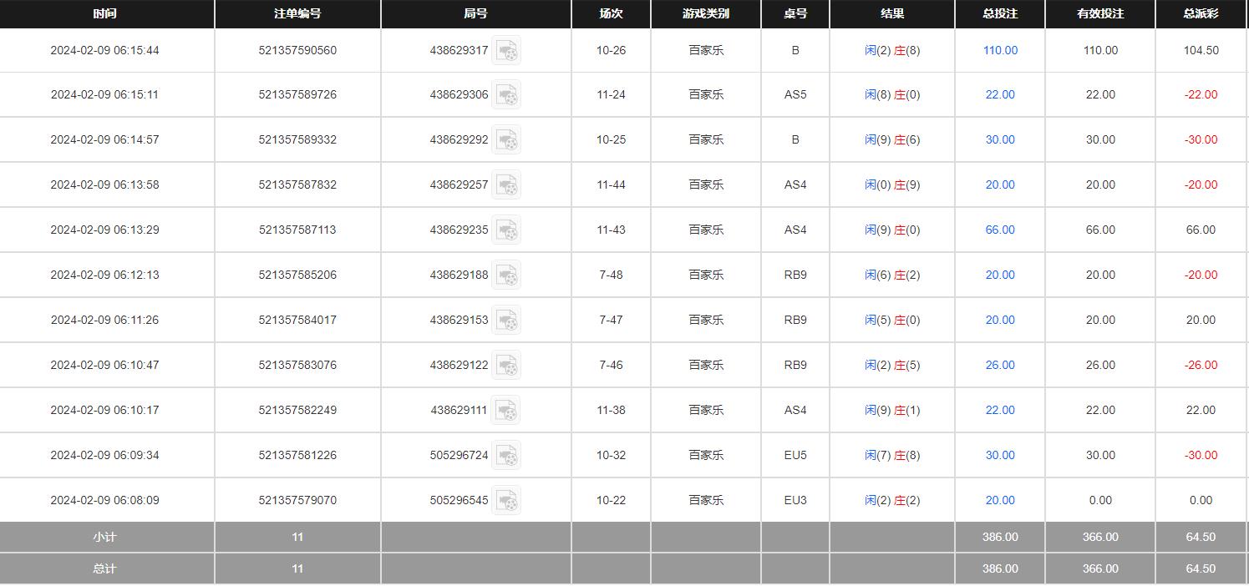Viewport: 1249px width, 586px height.
Task: Open video replay for round 438629111
Action: [x=506, y=411]
